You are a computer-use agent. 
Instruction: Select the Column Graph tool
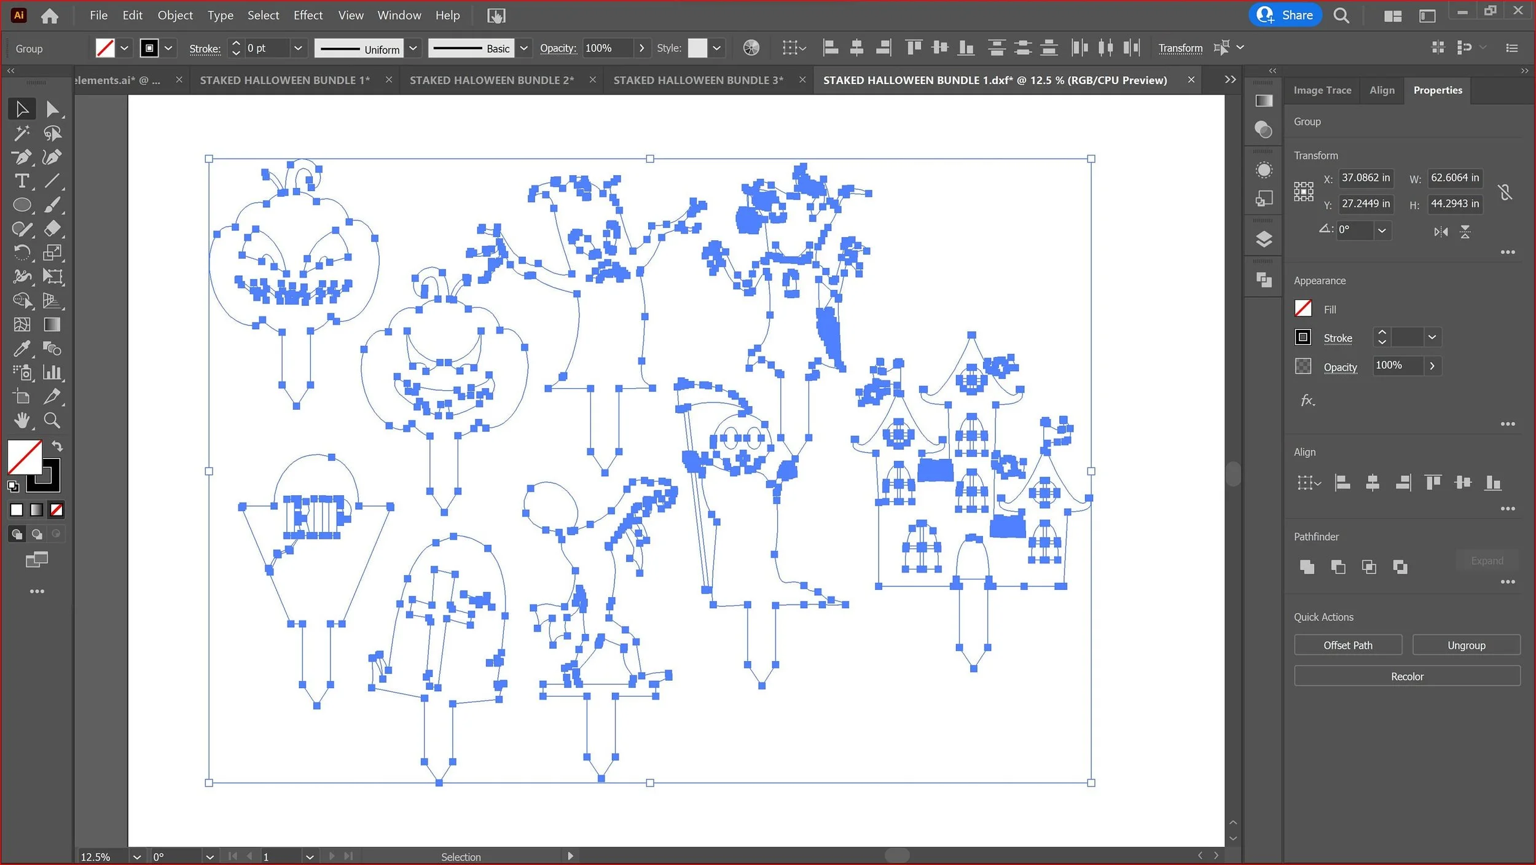click(52, 372)
